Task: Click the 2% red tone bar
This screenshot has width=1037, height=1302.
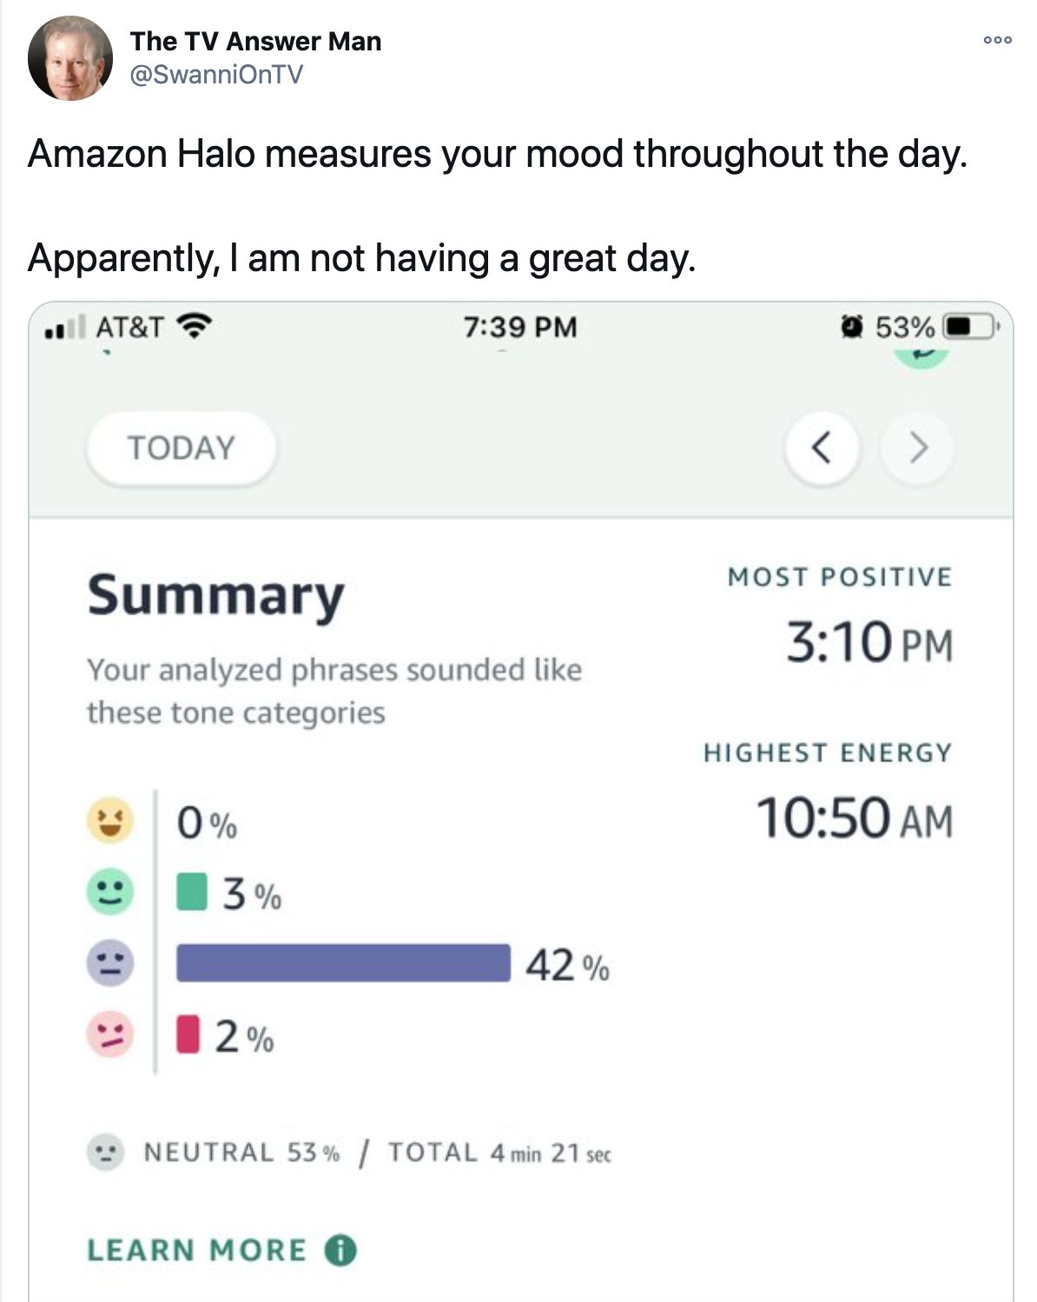Action: click(x=188, y=1034)
